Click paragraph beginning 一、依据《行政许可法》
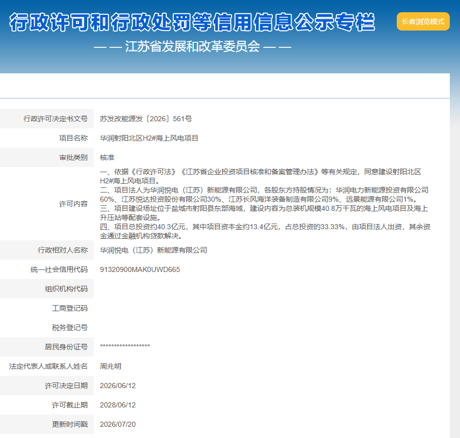 pos(261,176)
